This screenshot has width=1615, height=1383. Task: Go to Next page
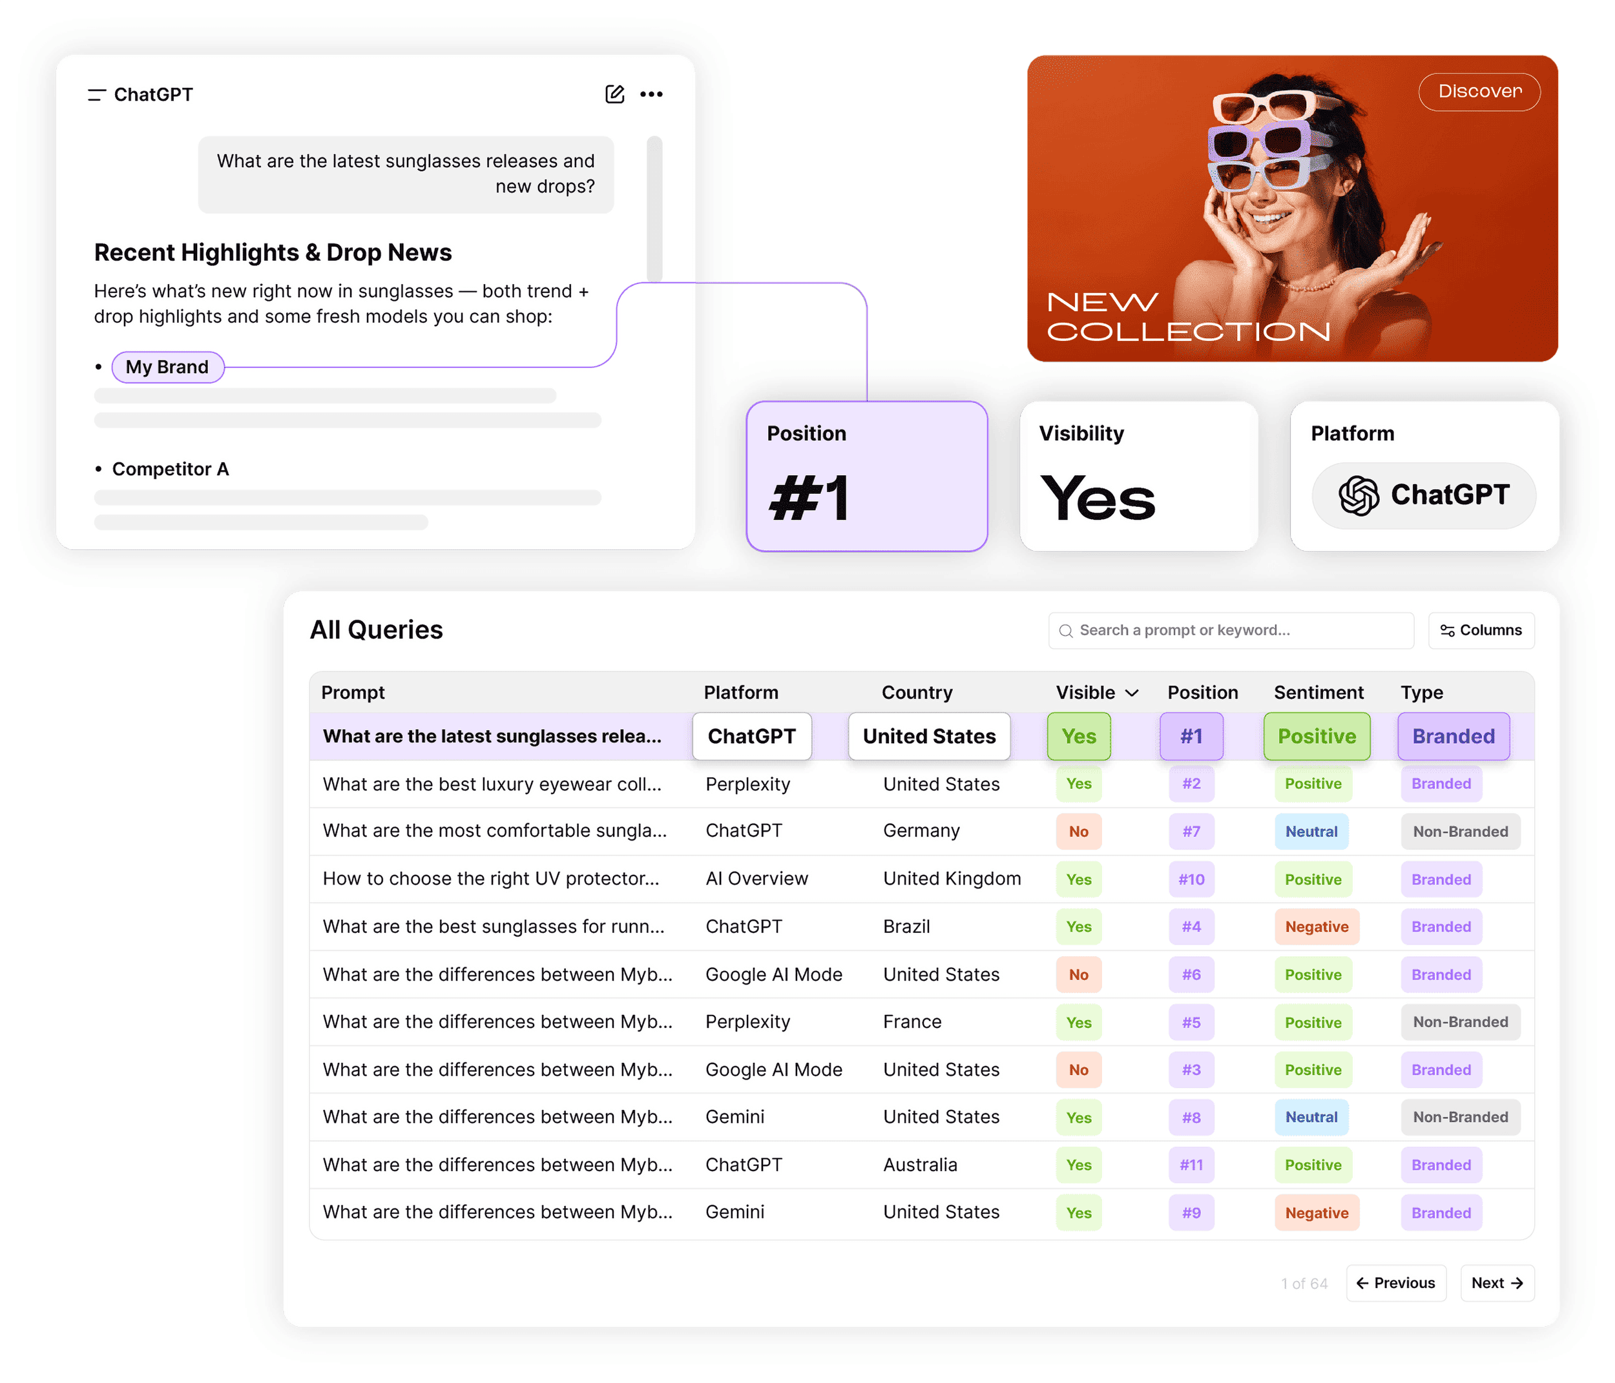click(1497, 1282)
